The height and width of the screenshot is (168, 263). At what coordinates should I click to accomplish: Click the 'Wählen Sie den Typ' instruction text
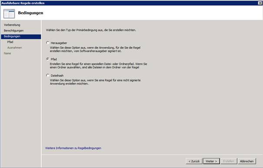[91, 30]
